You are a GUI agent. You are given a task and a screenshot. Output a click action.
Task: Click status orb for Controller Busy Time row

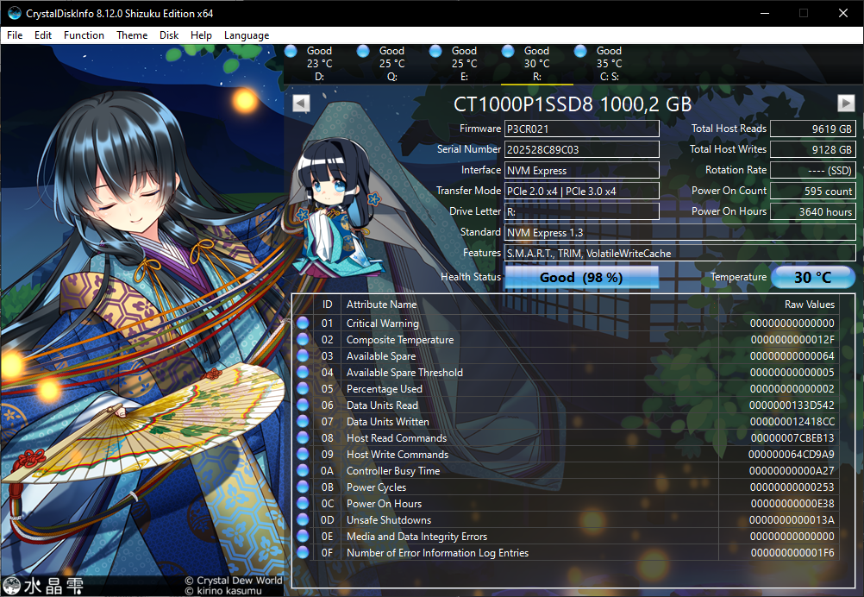point(303,470)
